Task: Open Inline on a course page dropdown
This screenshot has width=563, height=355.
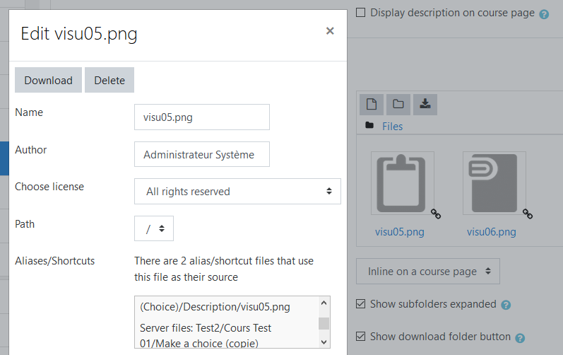Action: pyautogui.click(x=427, y=272)
